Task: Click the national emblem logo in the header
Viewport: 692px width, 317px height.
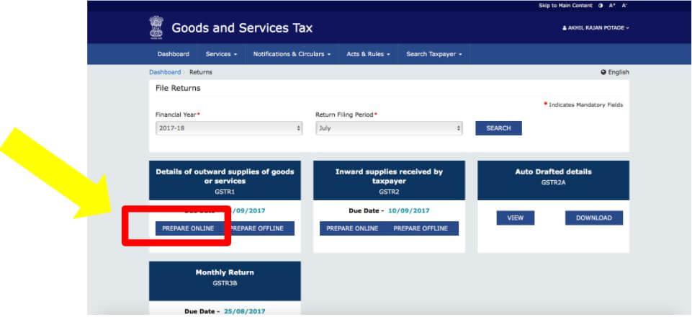Action: coord(156,27)
